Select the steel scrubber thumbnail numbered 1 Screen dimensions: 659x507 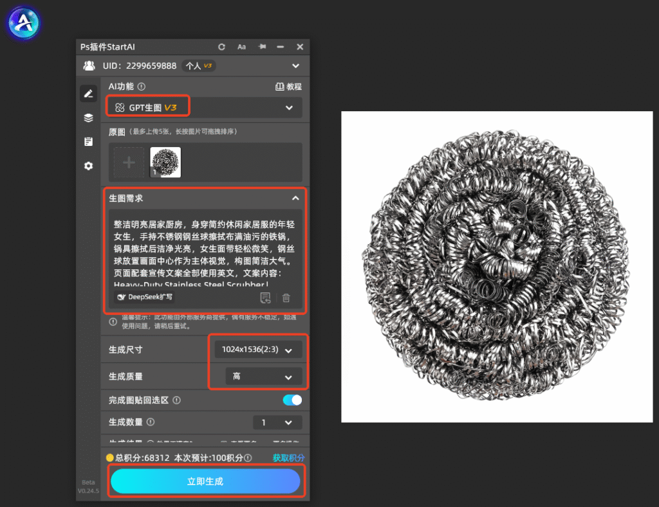pos(165,163)
